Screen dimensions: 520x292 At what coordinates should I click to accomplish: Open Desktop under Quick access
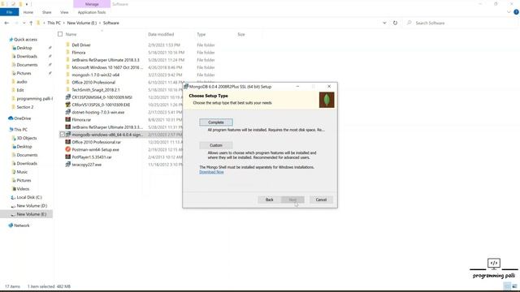pos(24,48)
